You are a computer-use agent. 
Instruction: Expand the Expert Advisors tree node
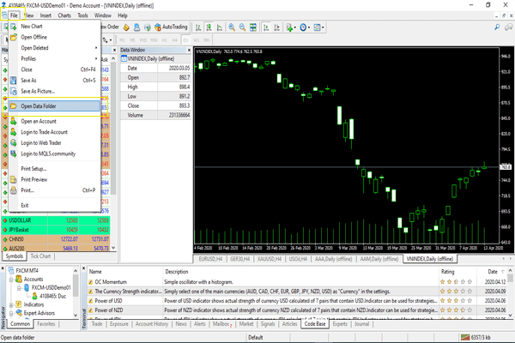[11, 313]
